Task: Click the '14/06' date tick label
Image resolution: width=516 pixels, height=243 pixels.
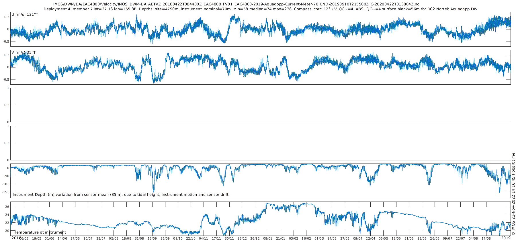Action: pyautogui.click(x=62, y=238)
